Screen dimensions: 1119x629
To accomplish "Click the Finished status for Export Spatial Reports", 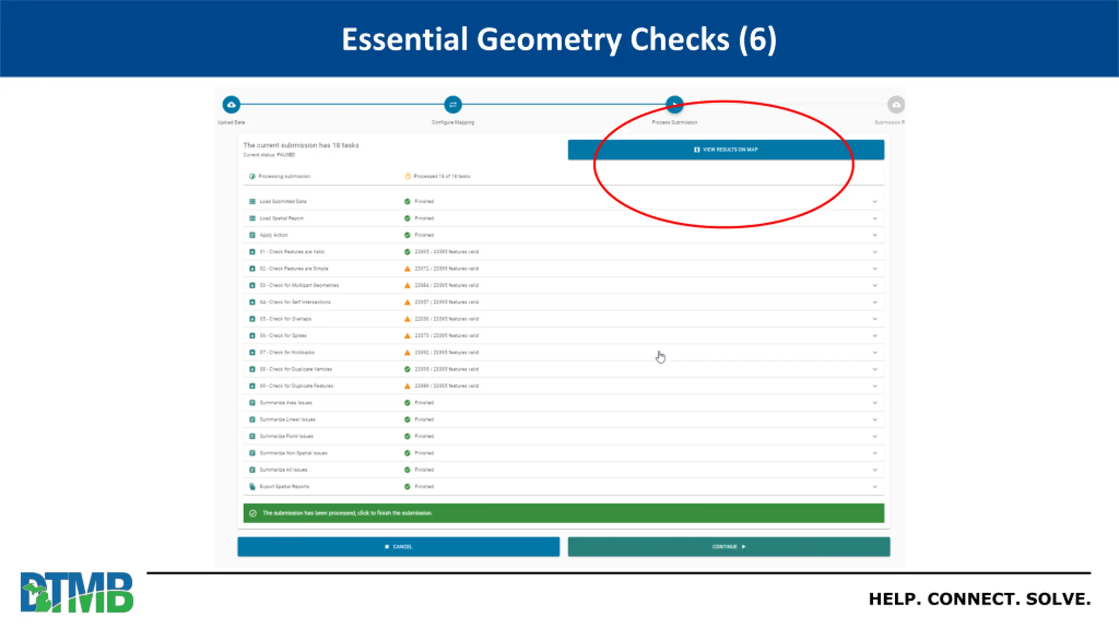I will 424,486.
